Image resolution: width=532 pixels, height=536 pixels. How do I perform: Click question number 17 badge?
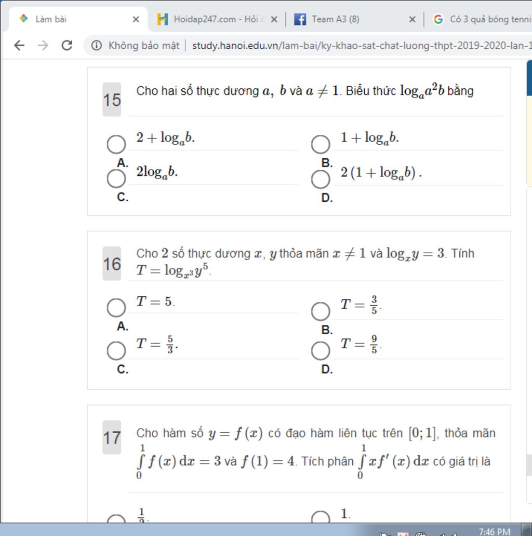tap(112, 437)
